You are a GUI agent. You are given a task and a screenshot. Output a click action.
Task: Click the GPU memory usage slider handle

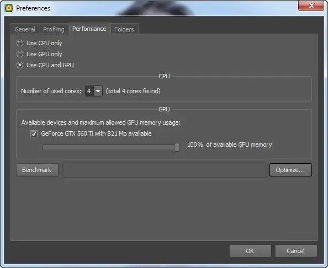pos(177,147)
